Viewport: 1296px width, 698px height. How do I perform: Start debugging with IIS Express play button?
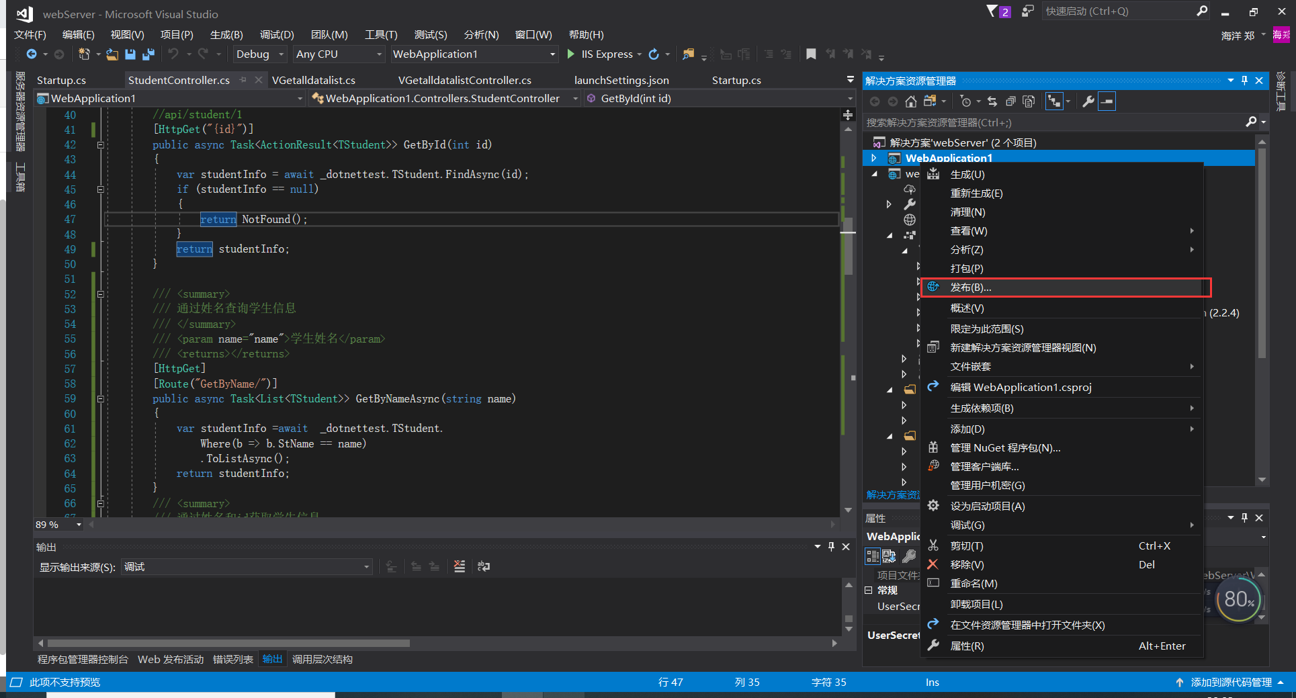(571, 54)
